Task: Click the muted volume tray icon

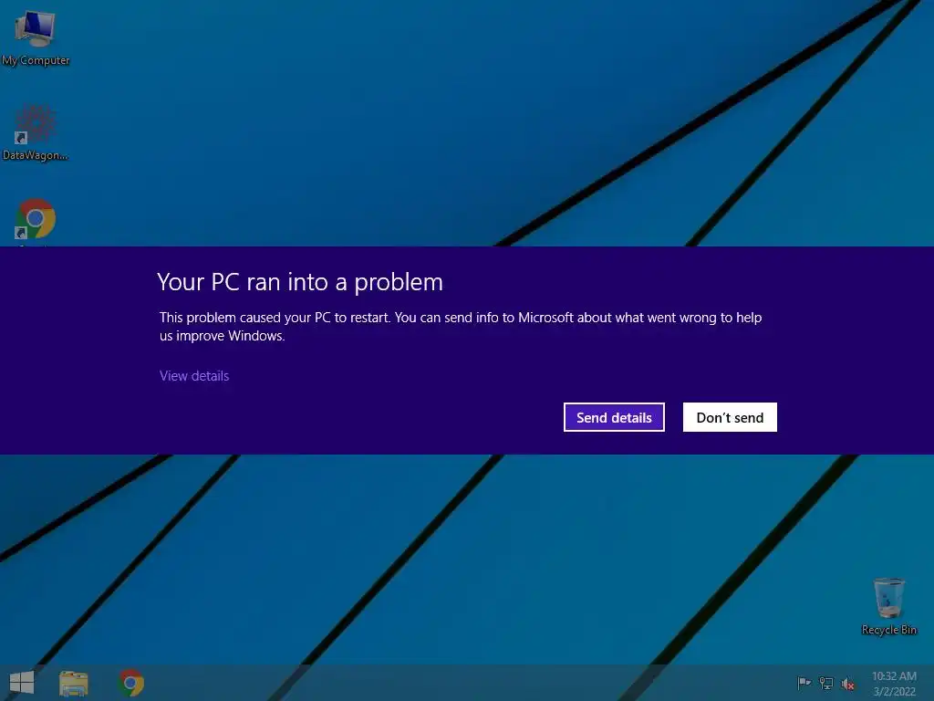Action: [x=848, y=683]
